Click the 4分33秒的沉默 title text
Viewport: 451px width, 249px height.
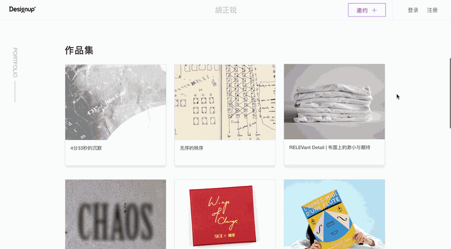86,148
